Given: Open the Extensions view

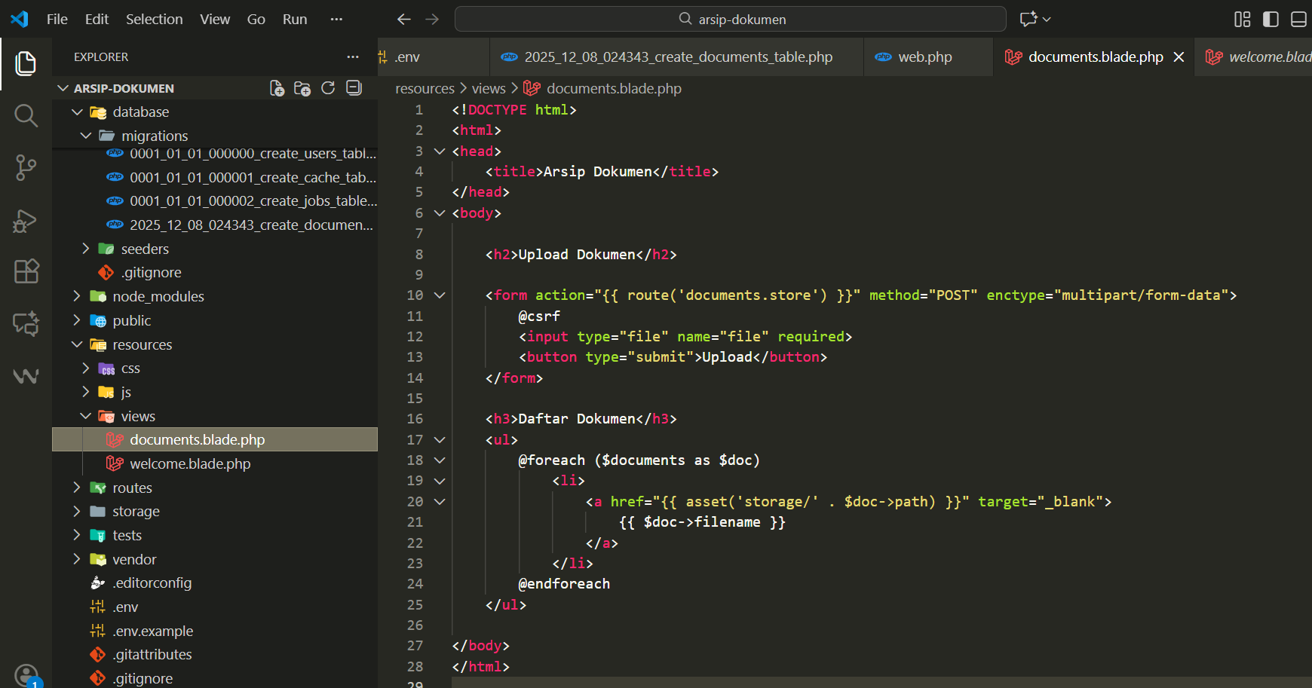Looking at the screenshot, I should click(x=26, y=271).
